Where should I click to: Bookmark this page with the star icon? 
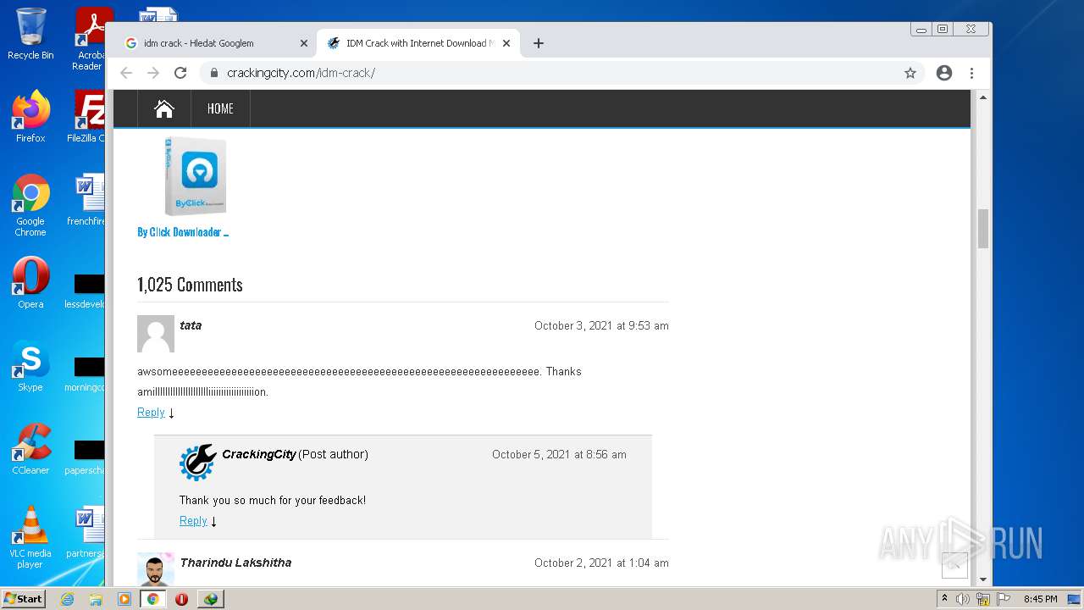pos(910,73)
